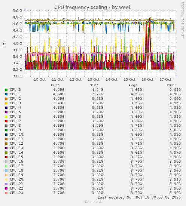Click the Avg: column header
This screenshot has width=186, height=206.
point(133,85)
